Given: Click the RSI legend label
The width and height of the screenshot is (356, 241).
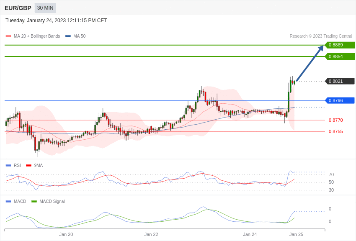Looking at the screenshot, I should pos(17,166).
